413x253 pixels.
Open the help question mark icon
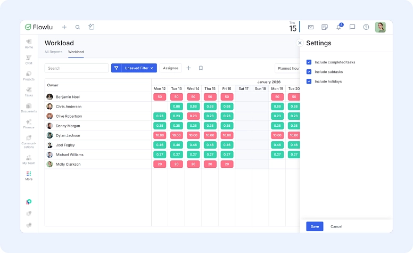(366, 27)
